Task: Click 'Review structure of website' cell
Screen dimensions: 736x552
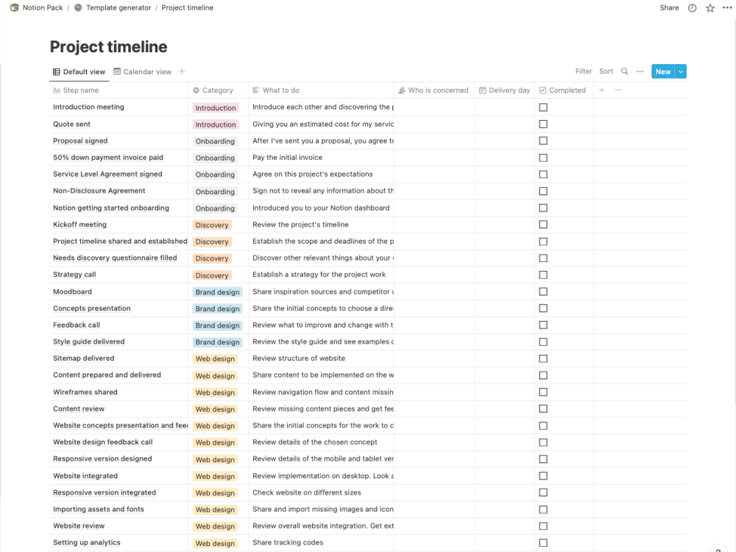Action: click(321, 358)
